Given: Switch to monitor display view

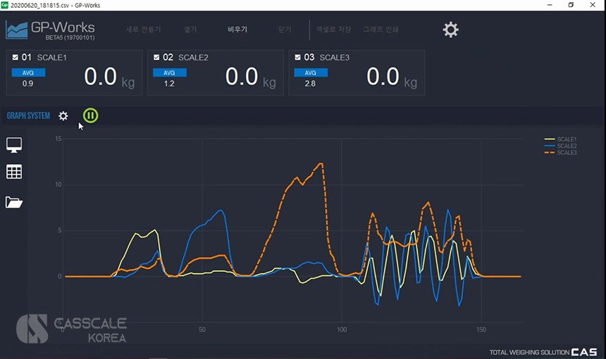Looking at the screenshot, I should (x=14, y=144).
